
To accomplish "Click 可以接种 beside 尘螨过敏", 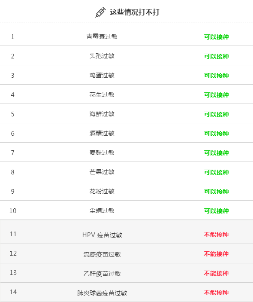I will click(x=216, y=211).
